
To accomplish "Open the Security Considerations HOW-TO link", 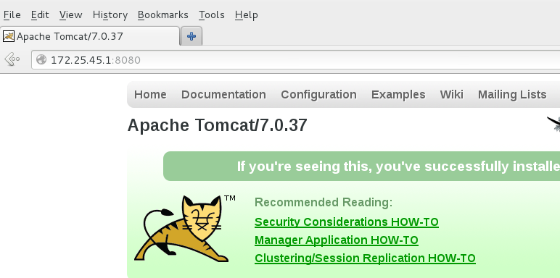I will [x=347, y=222].
